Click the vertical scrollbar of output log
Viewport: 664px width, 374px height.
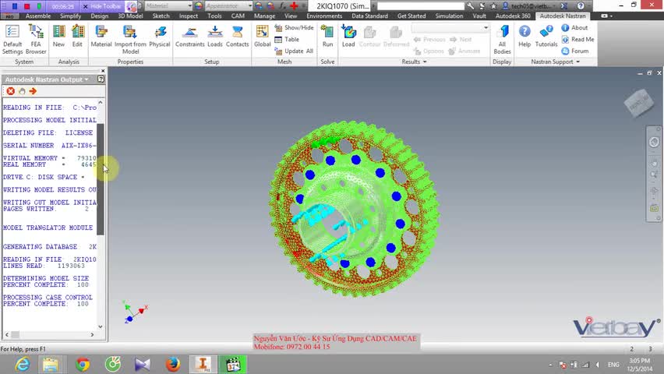tap(101, 179)
